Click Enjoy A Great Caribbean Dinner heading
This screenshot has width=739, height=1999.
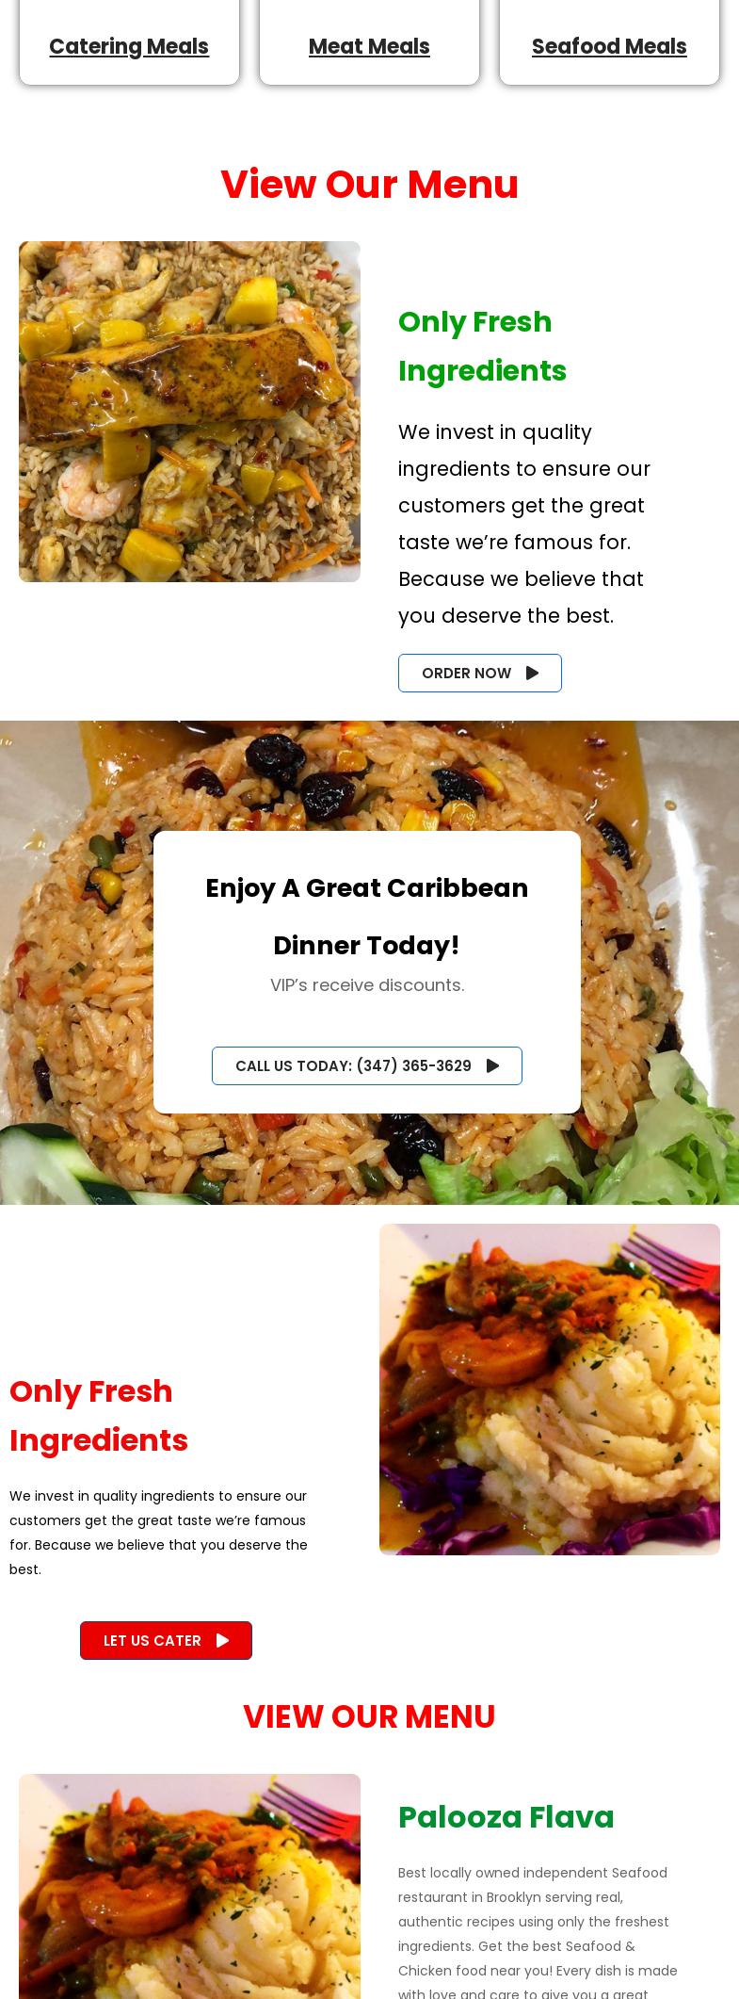367,916
